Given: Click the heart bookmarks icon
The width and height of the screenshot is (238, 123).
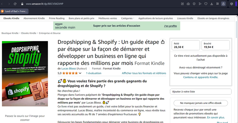Looking at the screenshot, I should pos(206,4).
